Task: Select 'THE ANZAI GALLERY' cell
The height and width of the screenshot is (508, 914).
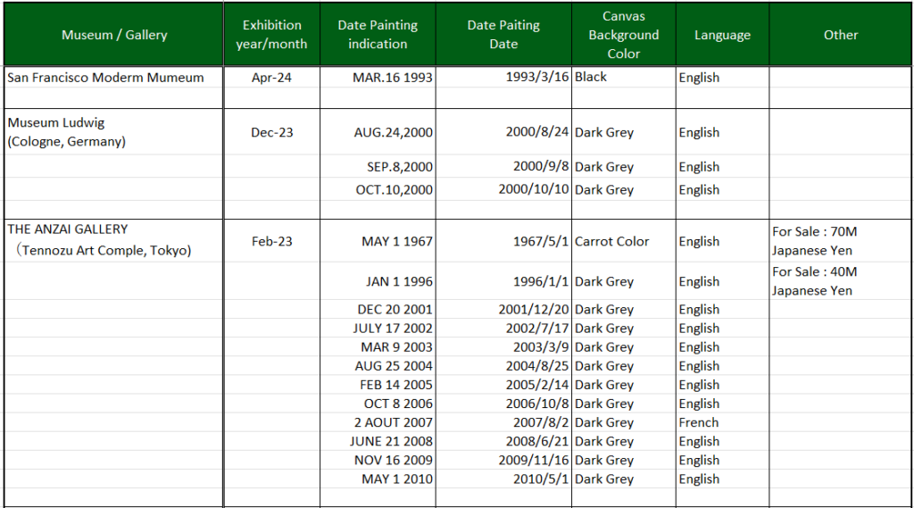Action: pyautogui.click(x=113, y=240)
